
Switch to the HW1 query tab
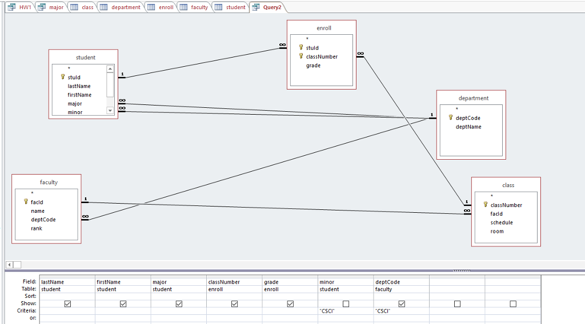point(20,7)
